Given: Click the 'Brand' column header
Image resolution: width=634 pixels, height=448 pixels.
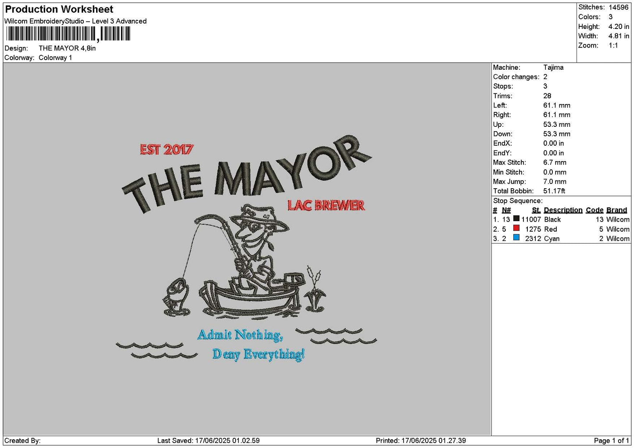Looking at the screenshot, I should tap(617, 210).
